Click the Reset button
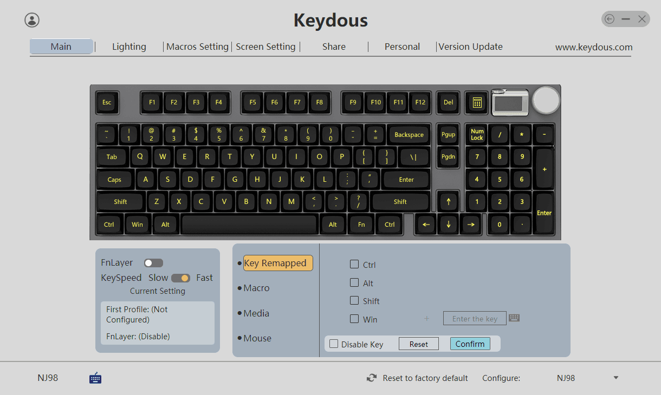Viewport: 661px width, 395px height. click(418, 344)
